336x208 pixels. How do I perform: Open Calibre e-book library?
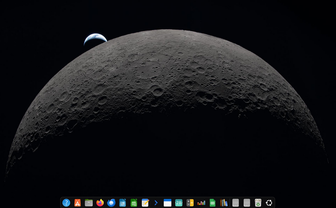point(224,203)
